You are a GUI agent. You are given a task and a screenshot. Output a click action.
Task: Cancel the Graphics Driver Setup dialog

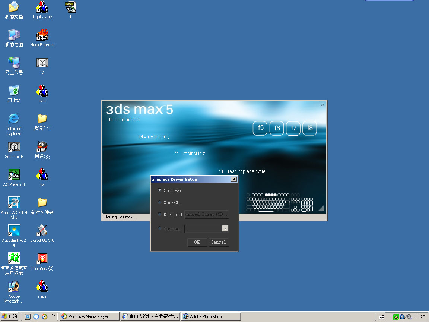tap(218, 242)
